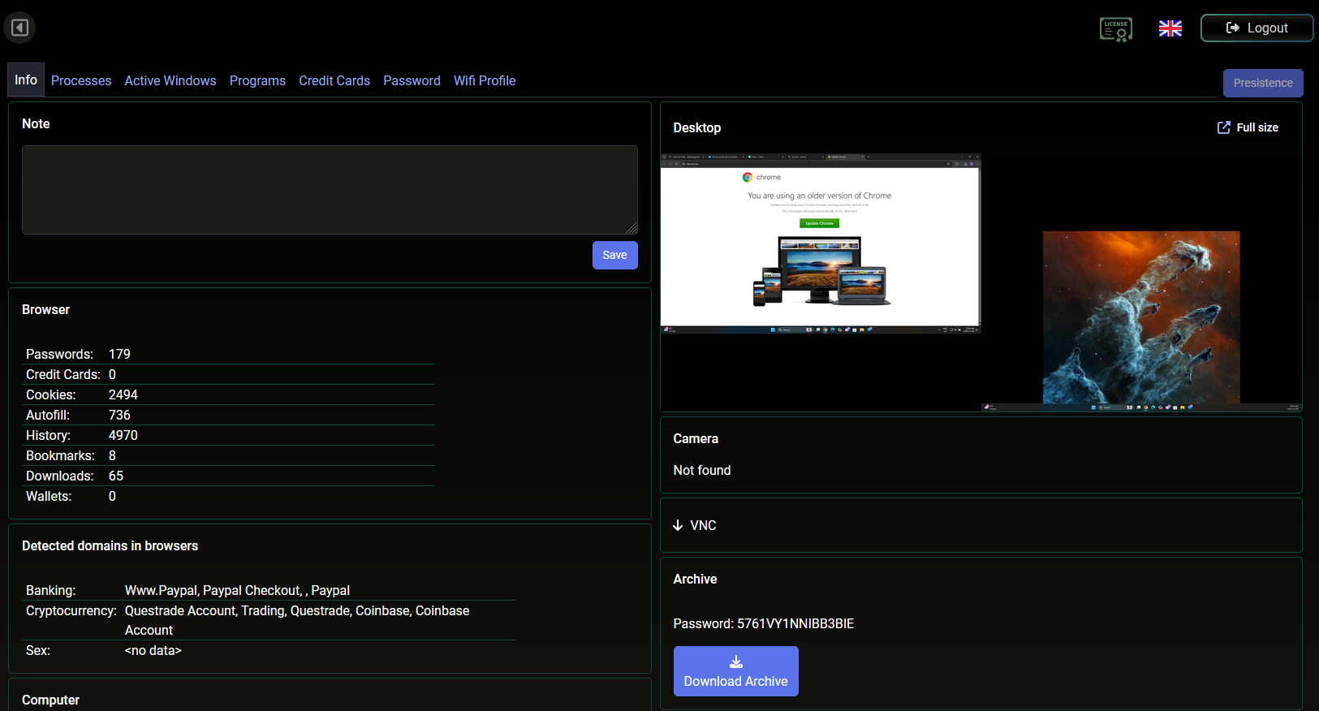Click the Autofill value 736

tap(119, 415)
